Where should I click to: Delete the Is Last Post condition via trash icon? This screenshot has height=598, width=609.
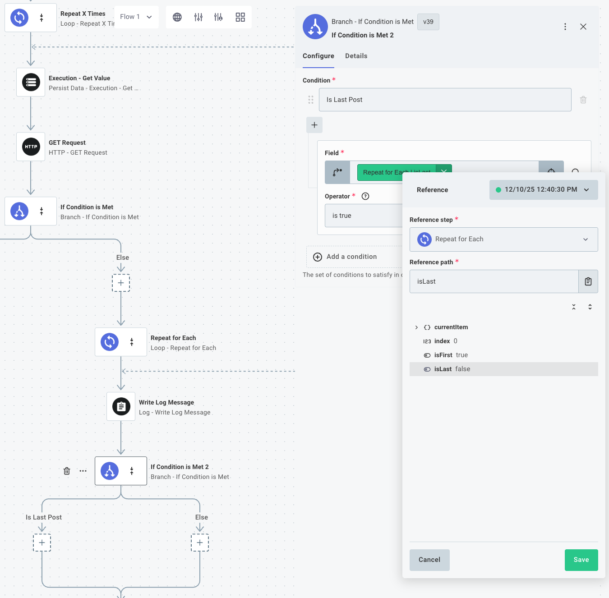(583, 99)
